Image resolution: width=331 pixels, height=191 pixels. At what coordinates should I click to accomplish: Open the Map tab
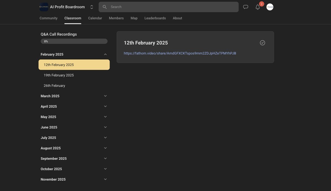[x=134, y=18]
